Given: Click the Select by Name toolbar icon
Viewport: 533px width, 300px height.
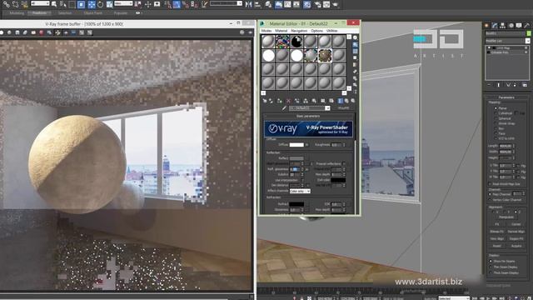Looking at the screenshot, I should (63, 4).
